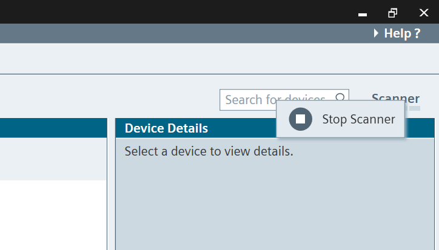Viewport: 439px width, 250px height.
Task: Click the empty toolbar strip below Help
Action: (219, 59)
